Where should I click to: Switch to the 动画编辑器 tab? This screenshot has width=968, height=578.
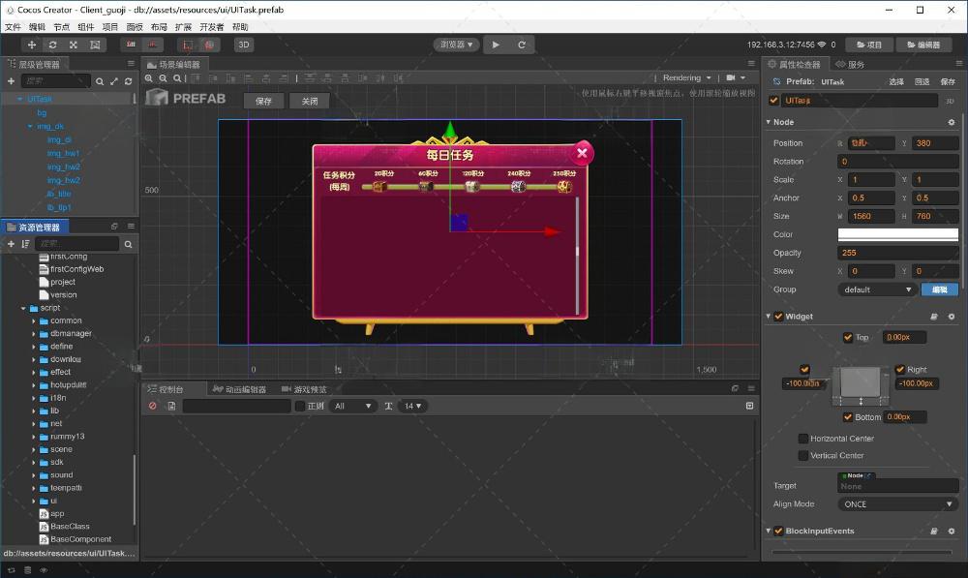coord(245,389)
